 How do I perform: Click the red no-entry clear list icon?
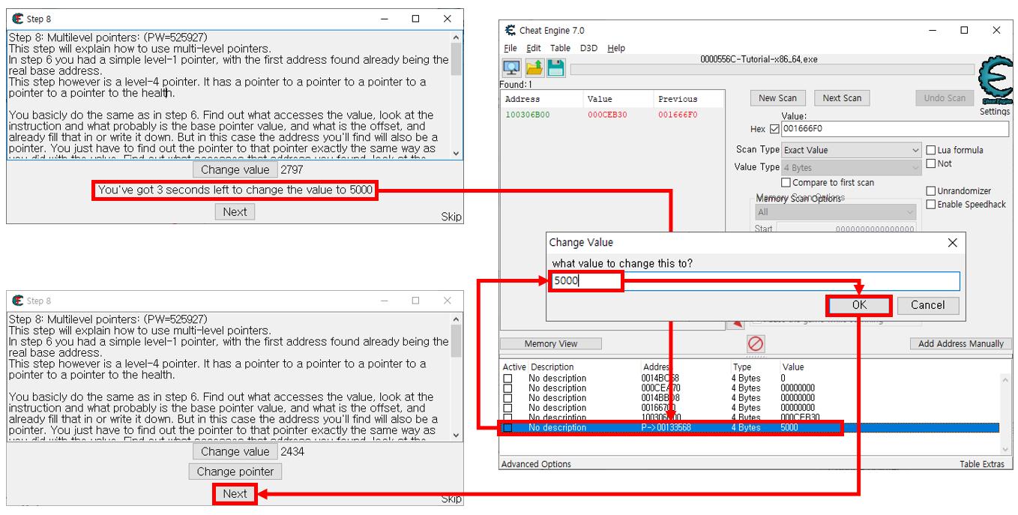756,343
